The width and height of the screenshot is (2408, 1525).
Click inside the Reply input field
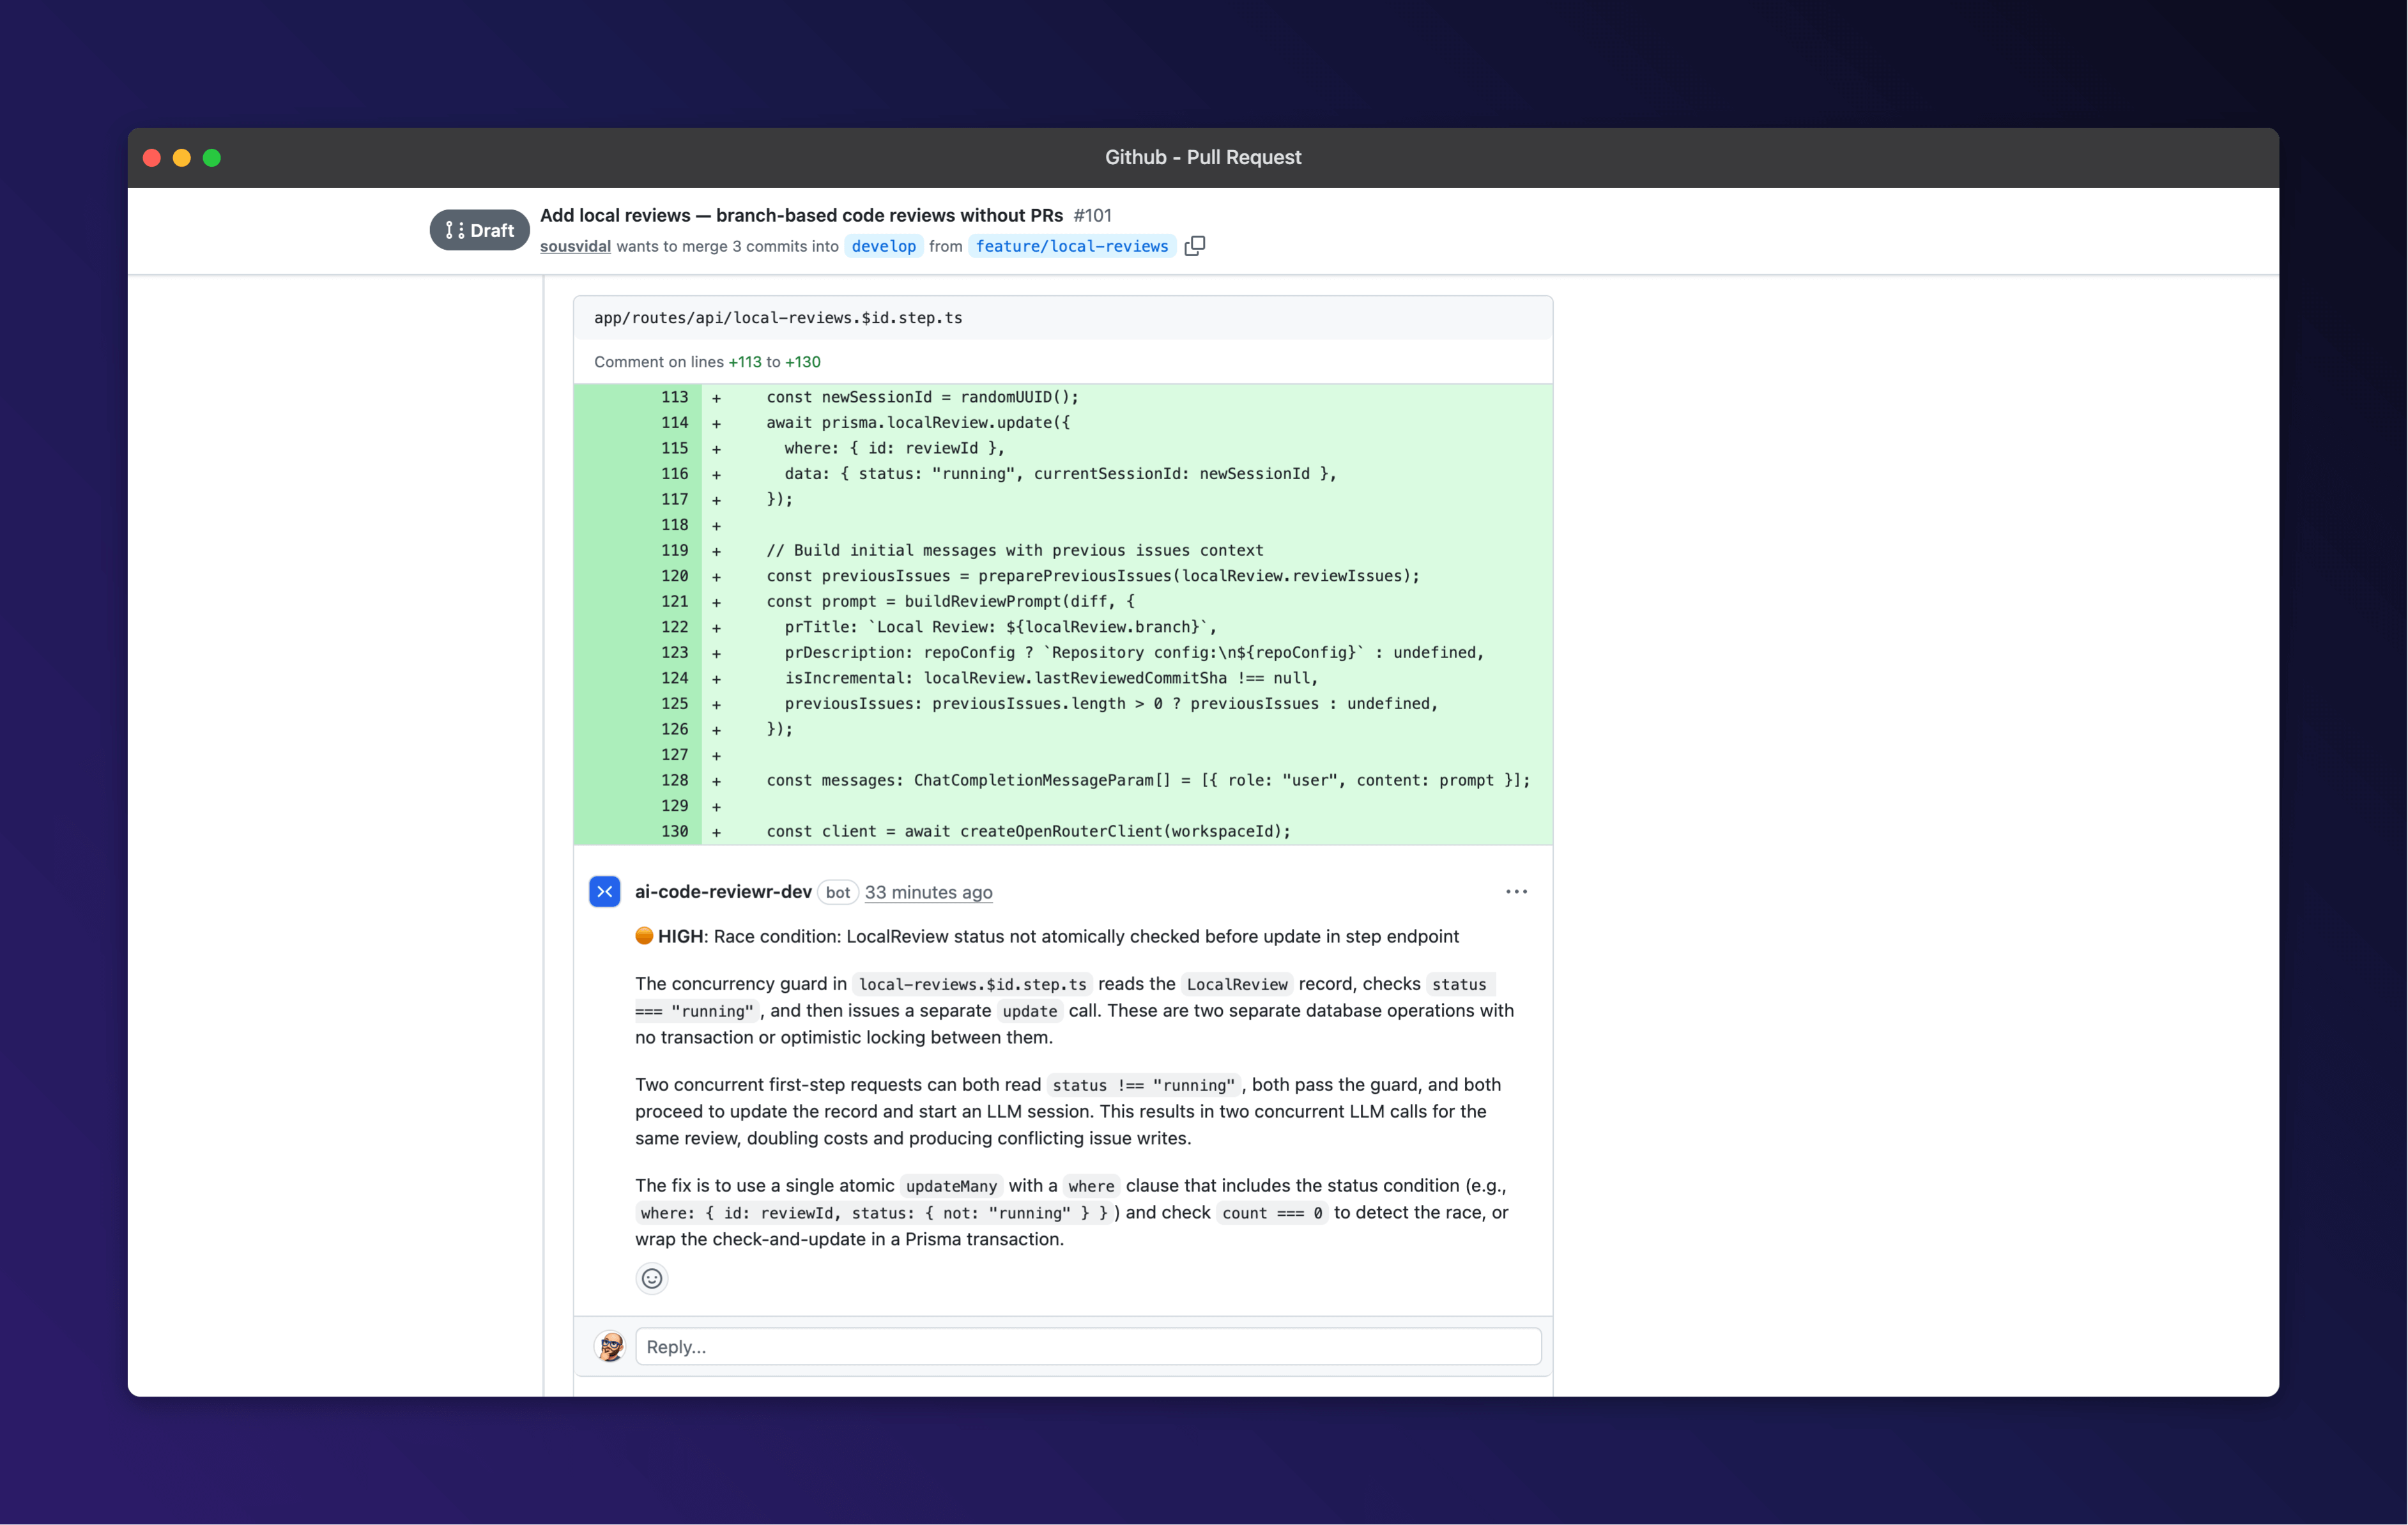click(1088, 1347)
